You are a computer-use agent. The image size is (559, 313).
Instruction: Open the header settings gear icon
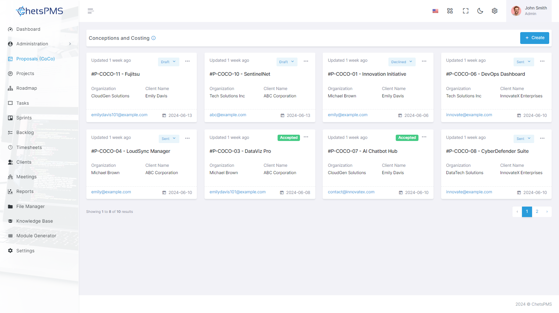coord(495,11)
